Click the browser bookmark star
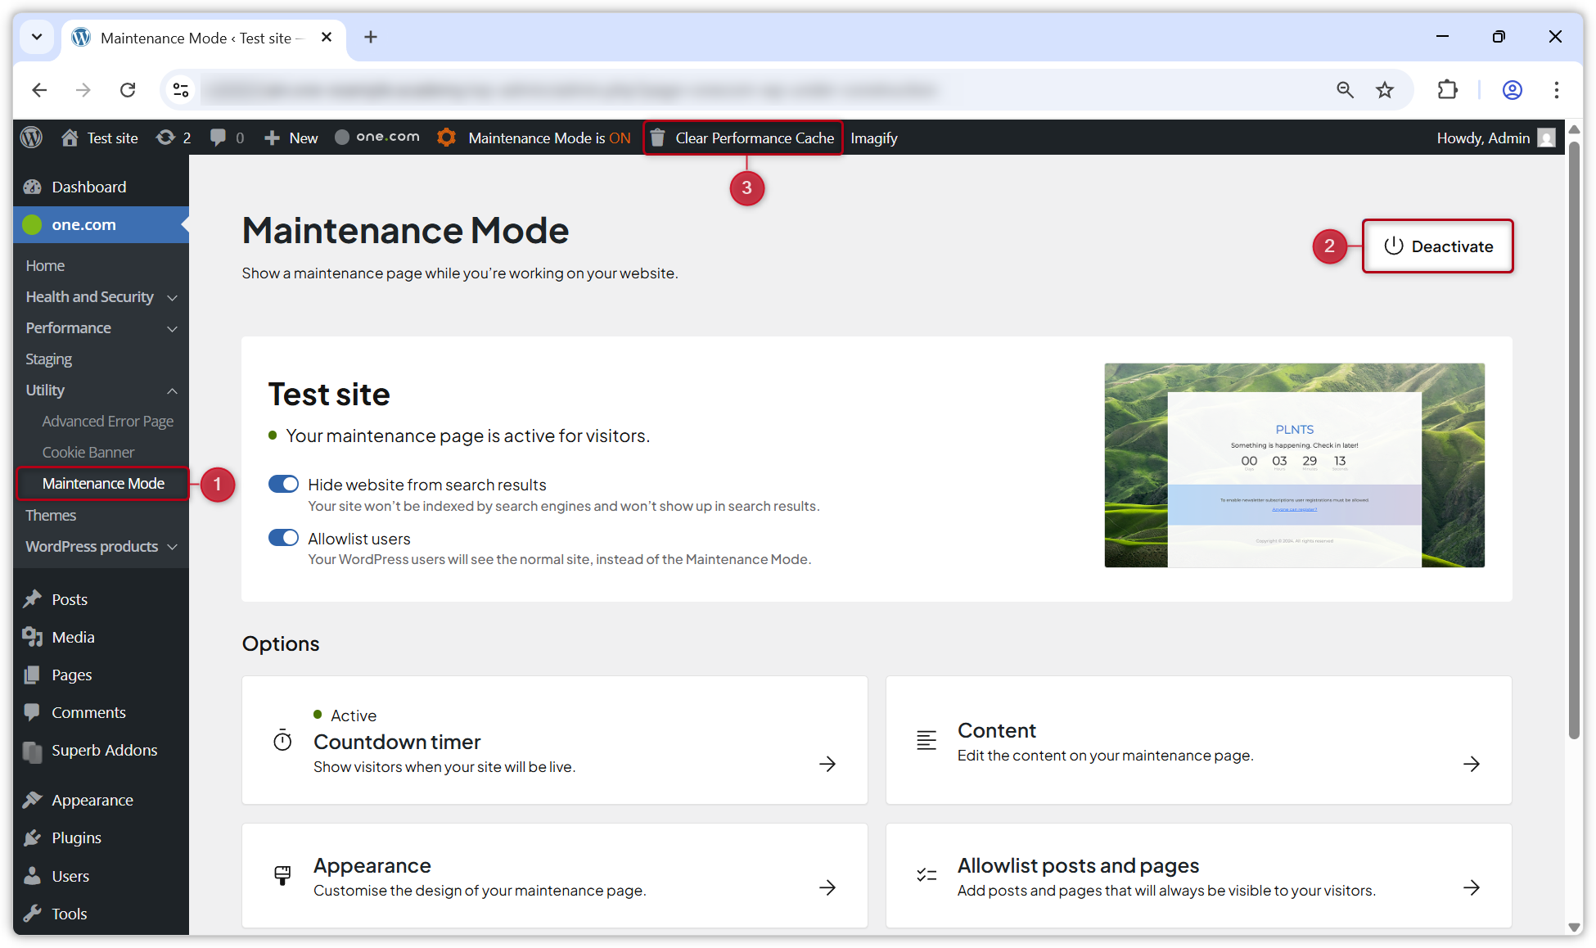Screen dimensions: 1596x948 [1385, 90]
